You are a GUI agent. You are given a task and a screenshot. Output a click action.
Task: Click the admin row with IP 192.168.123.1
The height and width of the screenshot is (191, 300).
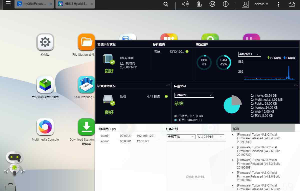point(128,136)
